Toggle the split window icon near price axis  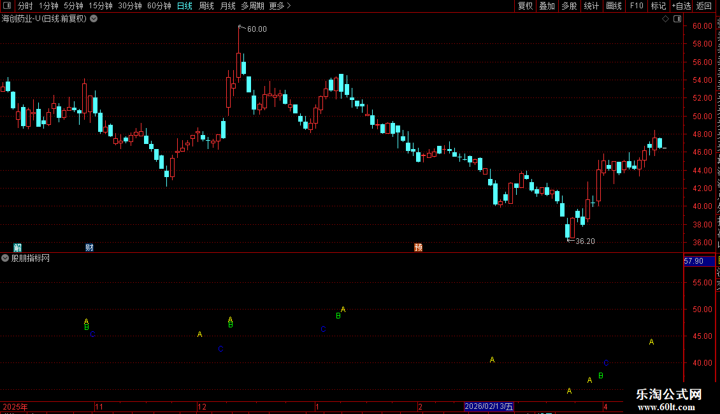(x=677, y=19)
